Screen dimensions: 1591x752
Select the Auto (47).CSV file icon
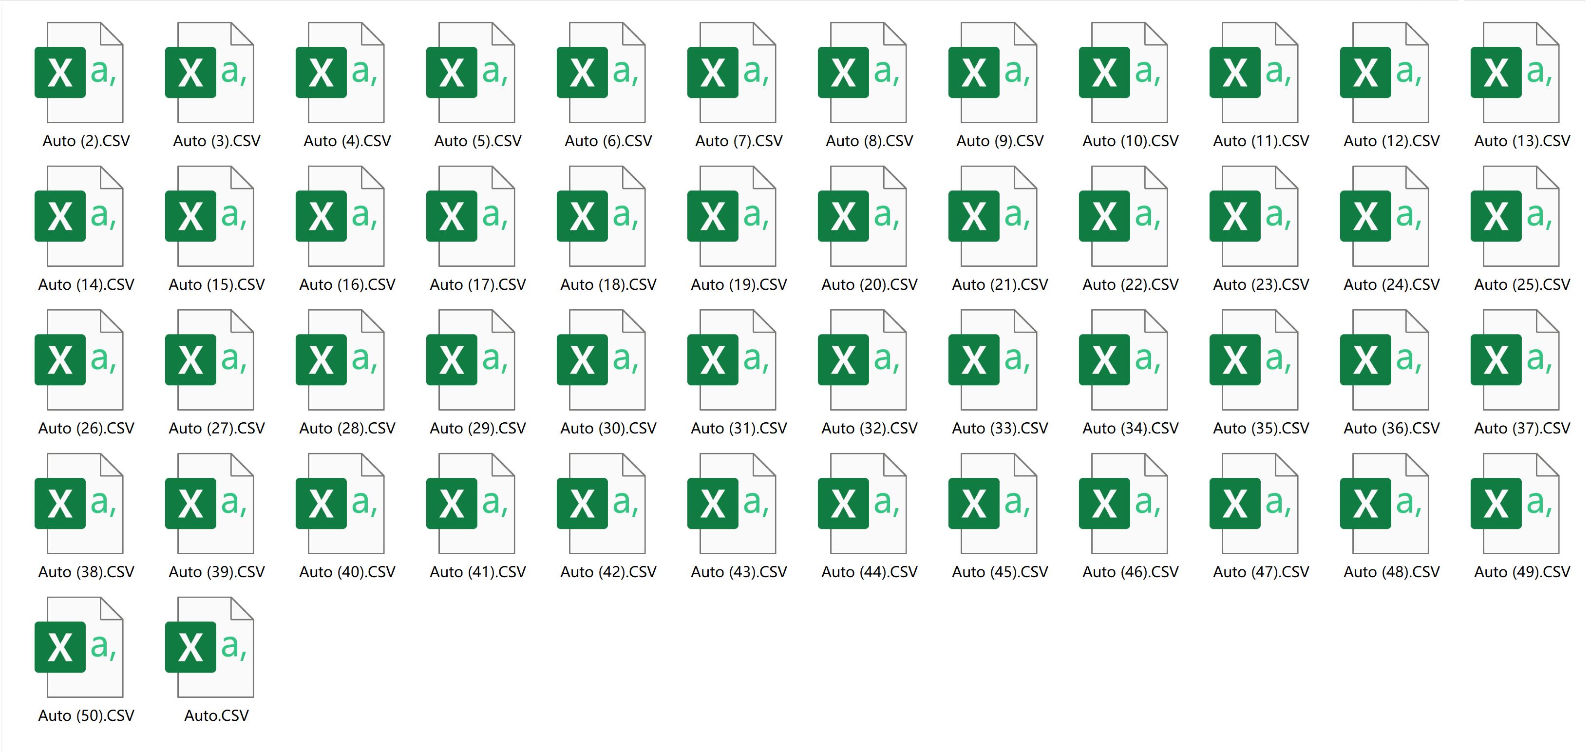1254,504
